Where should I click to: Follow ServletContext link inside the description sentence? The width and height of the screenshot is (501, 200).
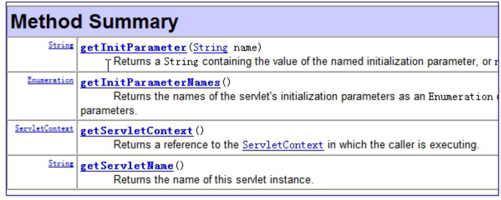click(x=283, y=145)
